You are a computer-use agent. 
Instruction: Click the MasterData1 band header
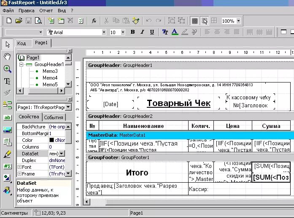coord(190,135)
